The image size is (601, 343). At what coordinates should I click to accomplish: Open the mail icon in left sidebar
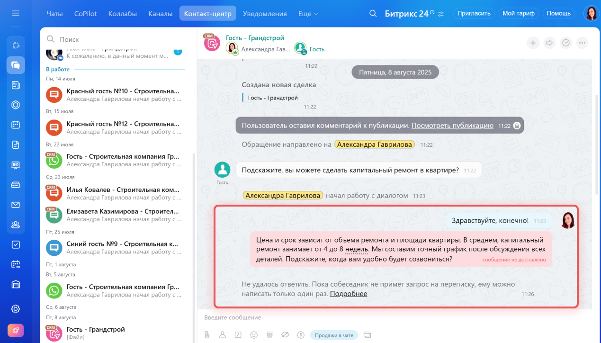coord(16,205)
